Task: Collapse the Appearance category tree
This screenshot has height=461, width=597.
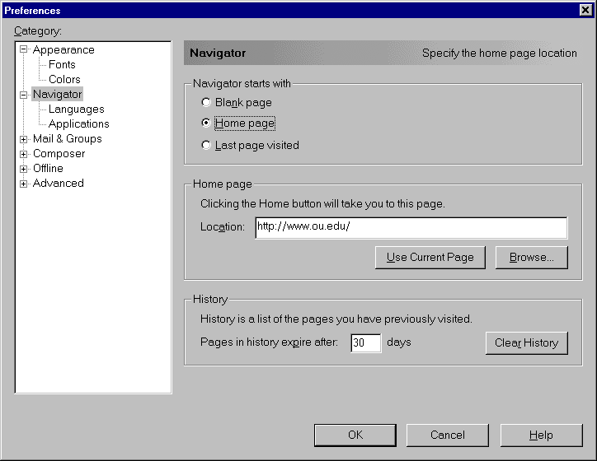Action: (x=24, y=50)
